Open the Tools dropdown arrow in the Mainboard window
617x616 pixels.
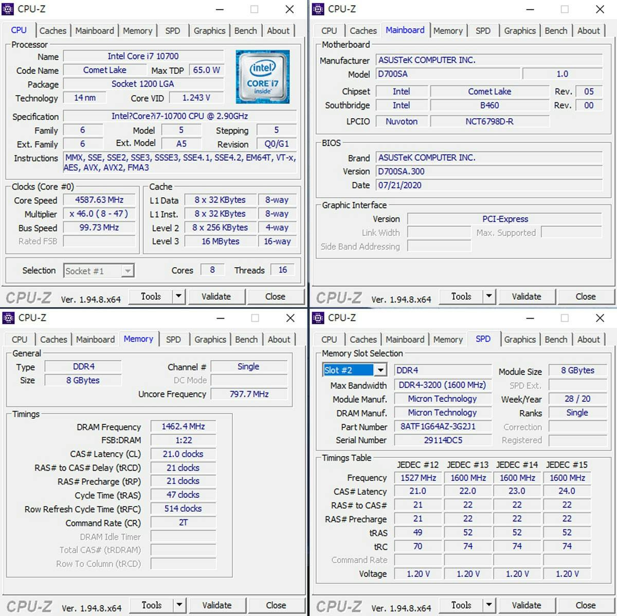point(488,296)
